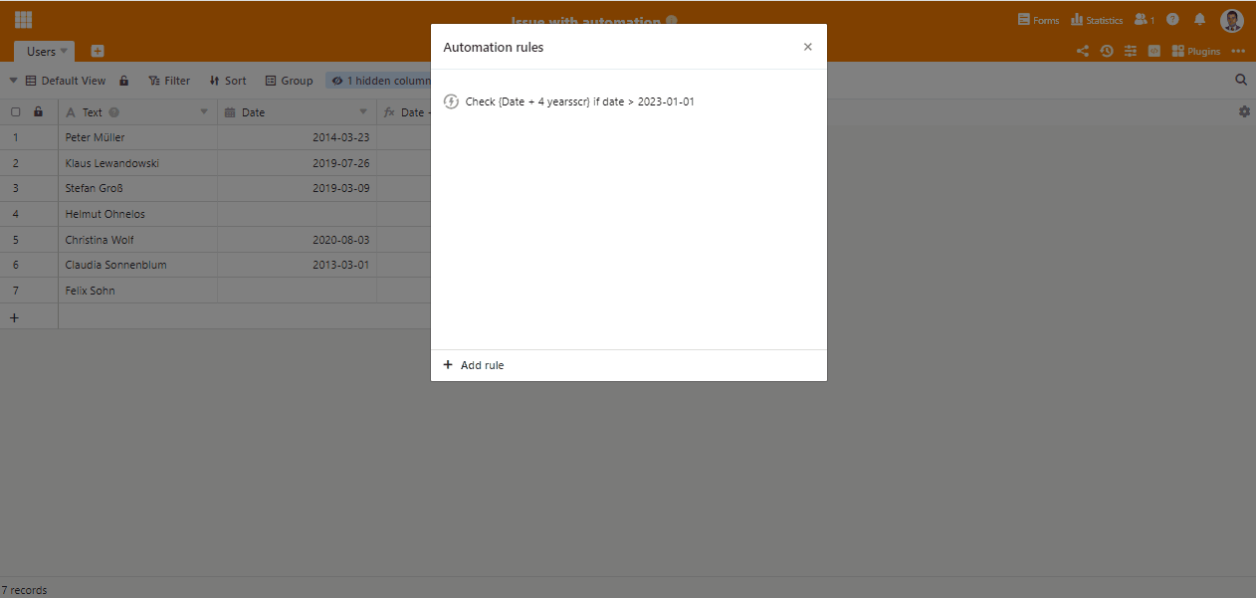Open the Text column dropdown arrow
Screen dimensions: 1256x598
(204, 112)
